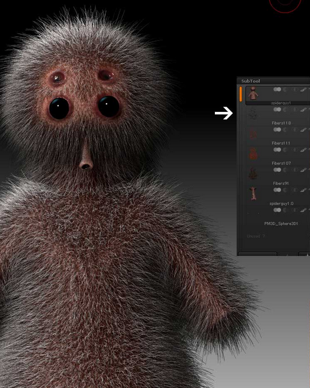This screenshot has width=310, height=388.
Task: Click the polypaint brush icon on Fibers118
Action: [303, 110]
